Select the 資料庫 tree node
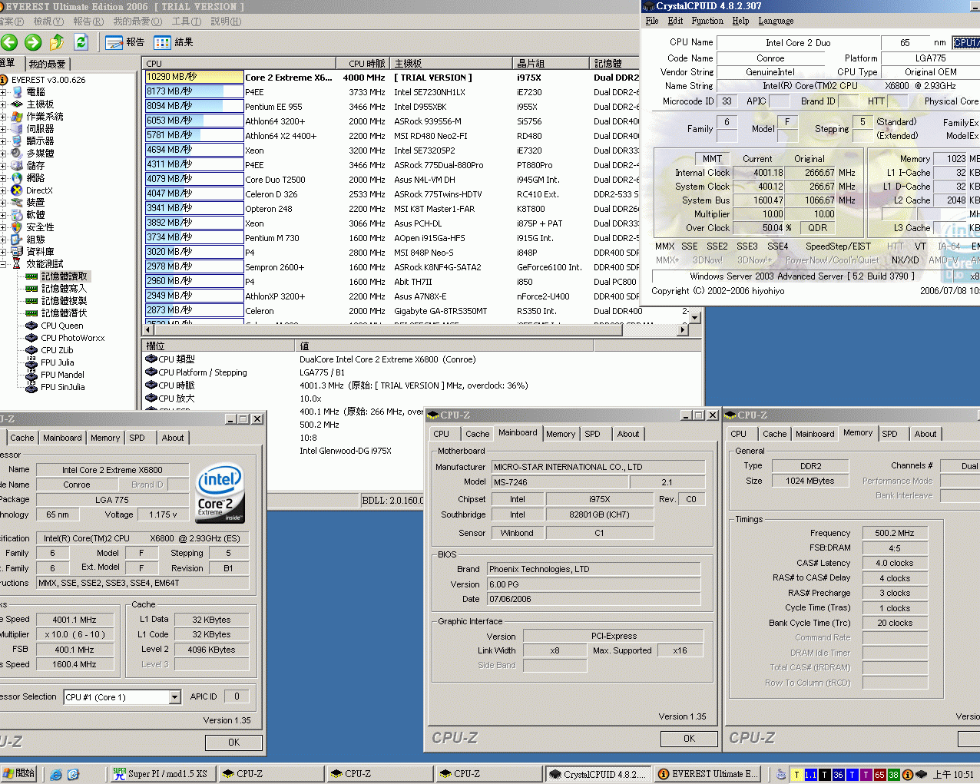The height and width of the screenshot is (784, 980). coord(40,252)
